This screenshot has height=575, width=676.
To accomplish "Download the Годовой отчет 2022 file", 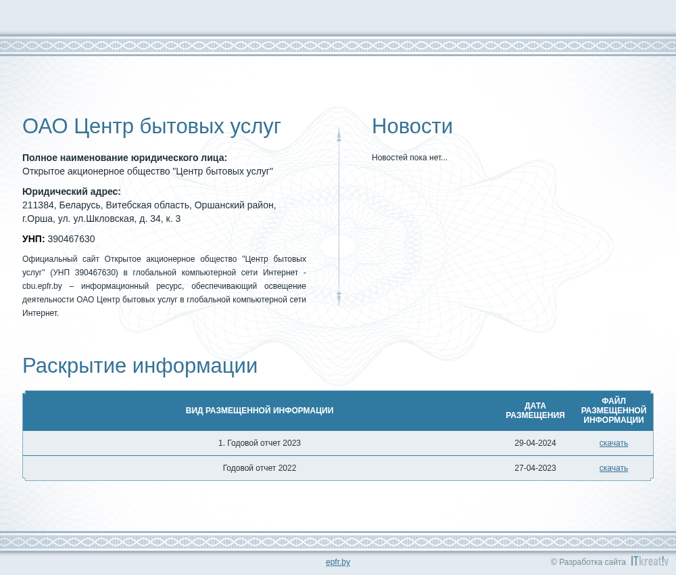I will 614,468.
